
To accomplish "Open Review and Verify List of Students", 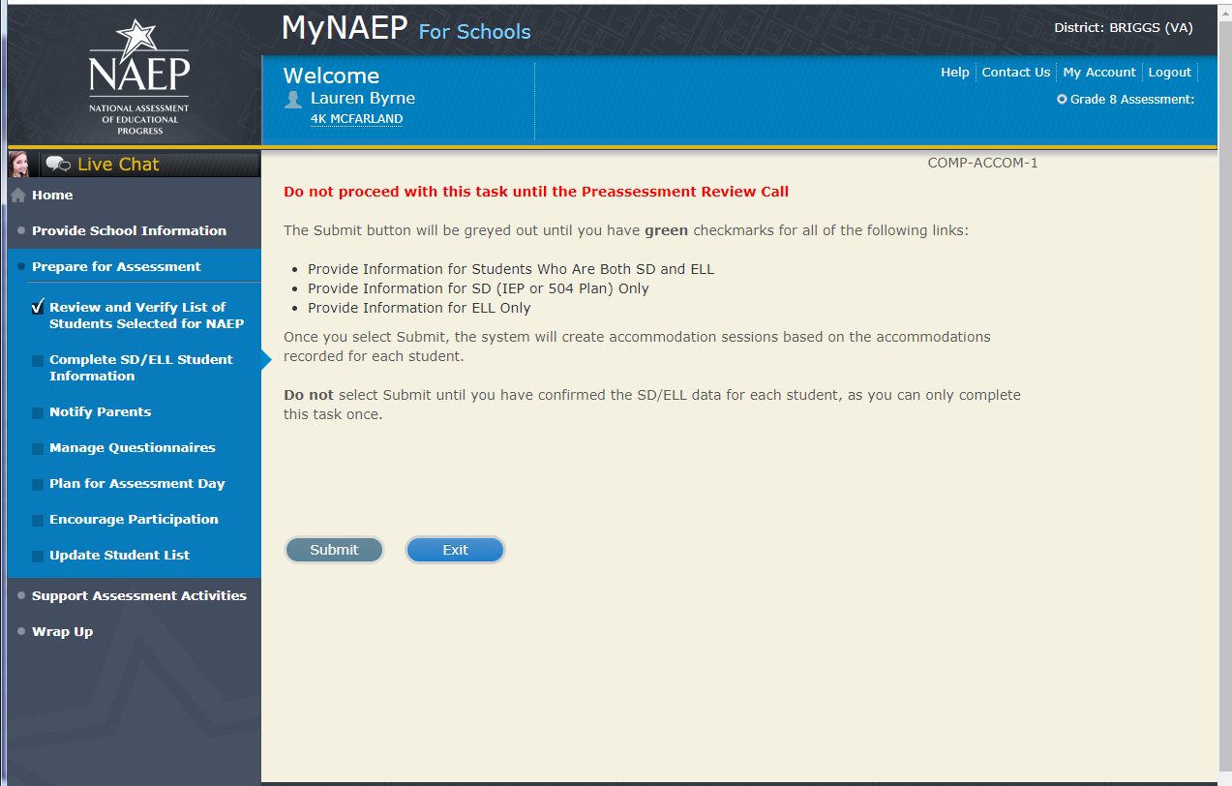I will click(x=146, y=315).
